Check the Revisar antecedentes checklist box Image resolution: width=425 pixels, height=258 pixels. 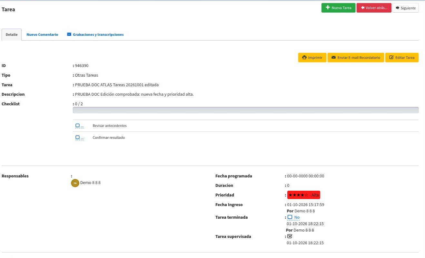coord(77,126)
